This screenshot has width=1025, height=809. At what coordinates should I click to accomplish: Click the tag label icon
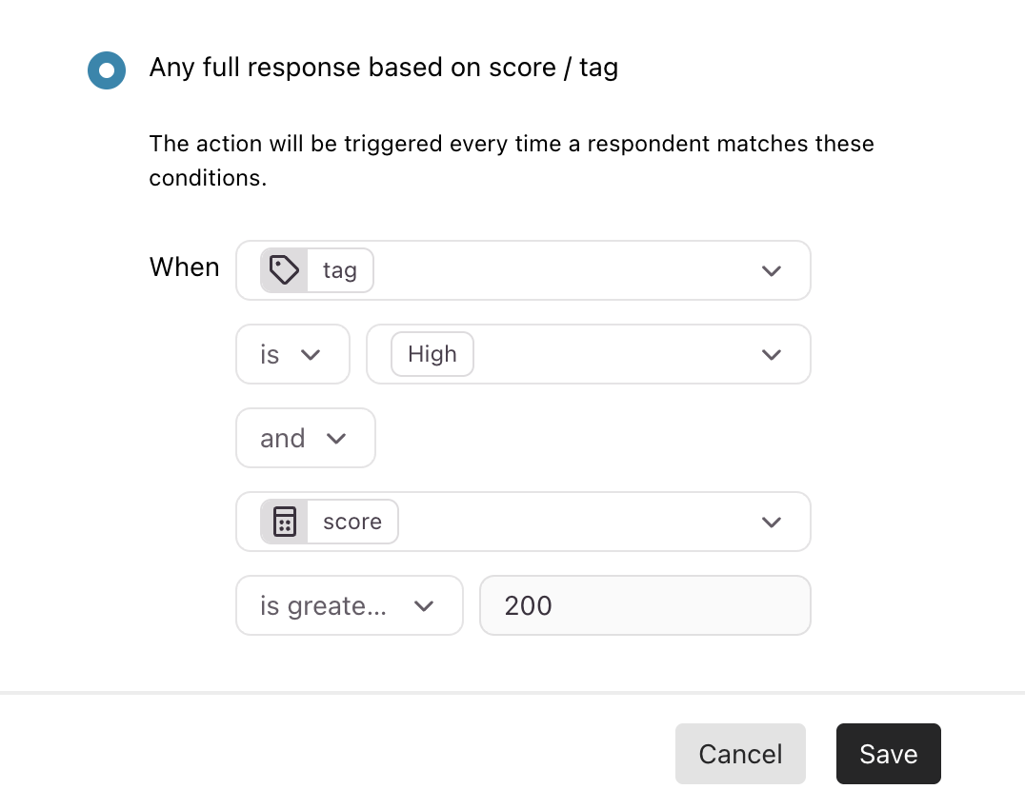click(285, 270)
